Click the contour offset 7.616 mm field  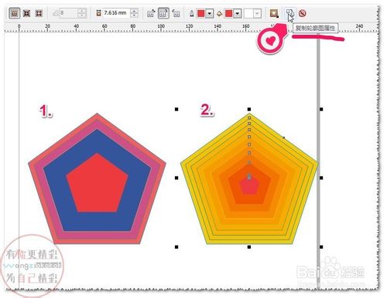pyautogui.click(x=116, y=13)
